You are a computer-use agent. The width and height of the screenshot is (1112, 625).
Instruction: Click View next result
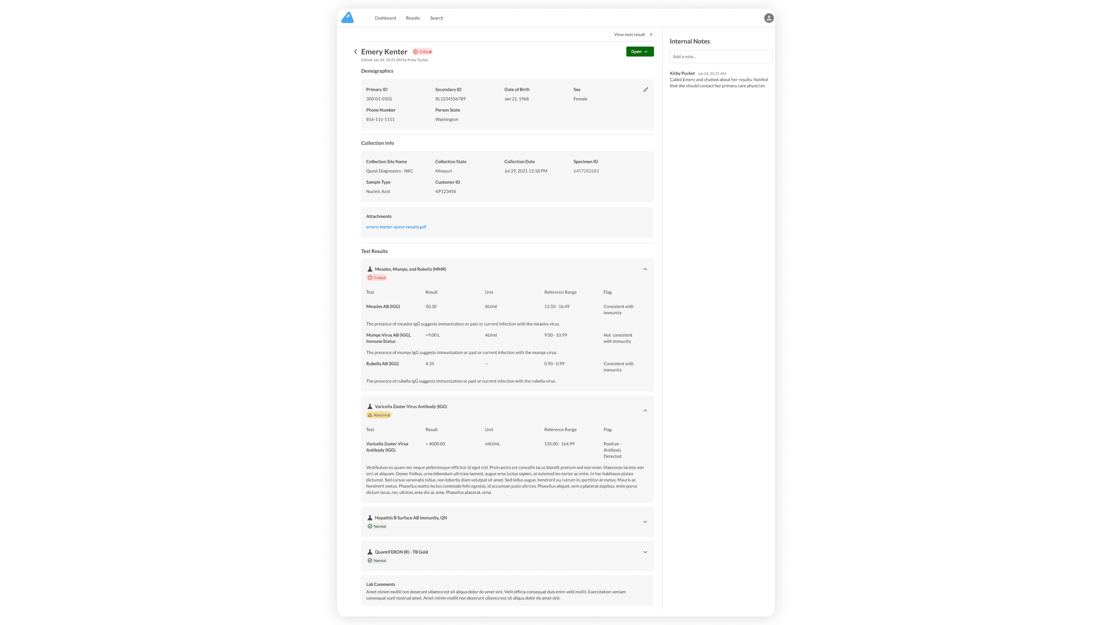tap(630, 34)
